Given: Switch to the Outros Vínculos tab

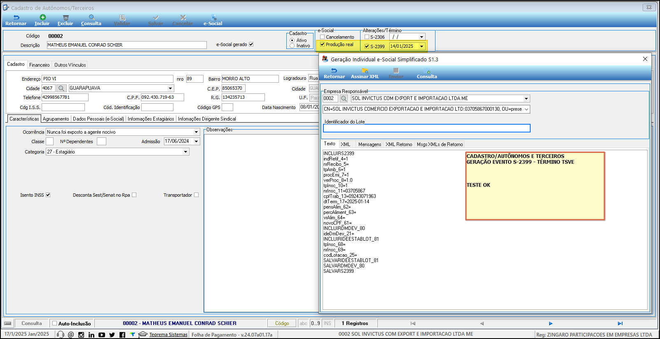Looking at the screenshot, I should pos(70,65).
